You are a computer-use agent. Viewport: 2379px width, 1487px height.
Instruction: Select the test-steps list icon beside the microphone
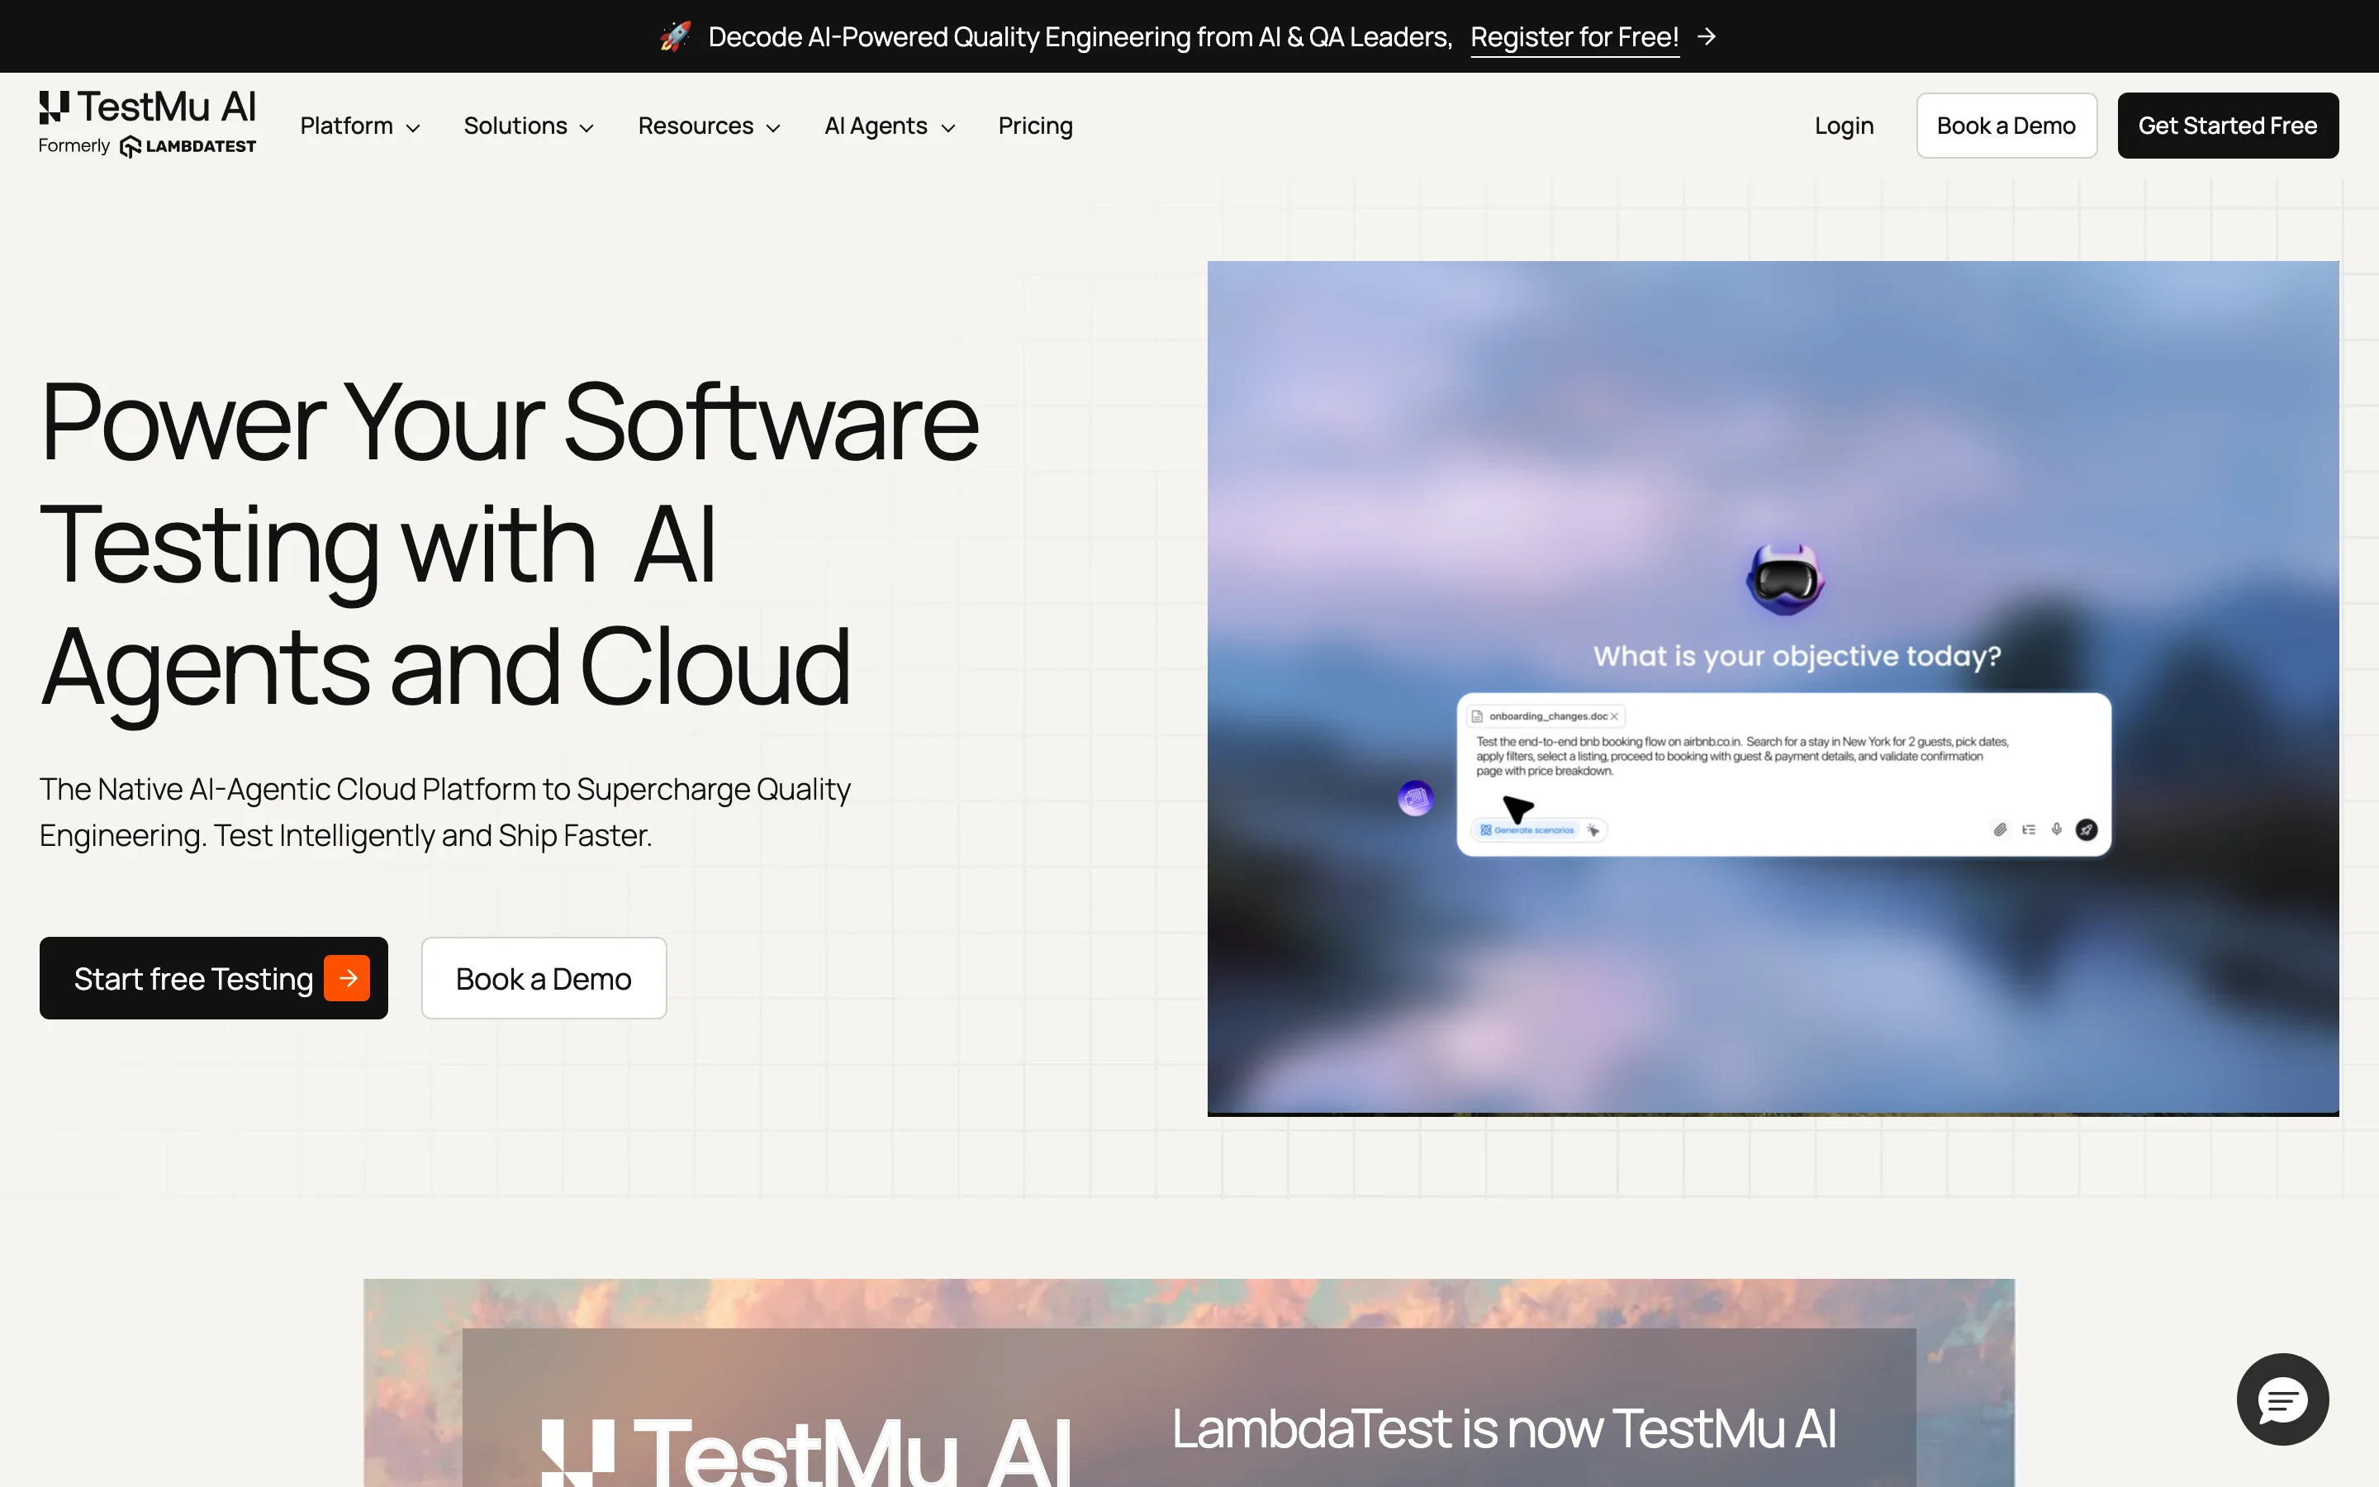[2029, 830]
